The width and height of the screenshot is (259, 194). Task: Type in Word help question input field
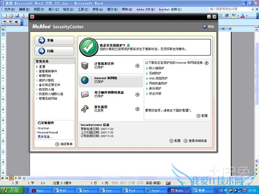(x=230, y=9)
